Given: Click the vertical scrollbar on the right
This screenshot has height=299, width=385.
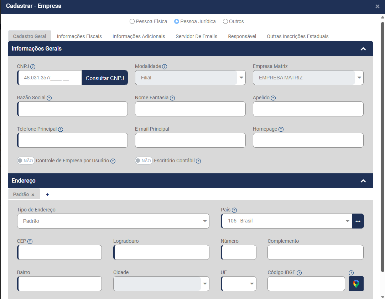Looking at the screenshot, I should pos(383,142).
